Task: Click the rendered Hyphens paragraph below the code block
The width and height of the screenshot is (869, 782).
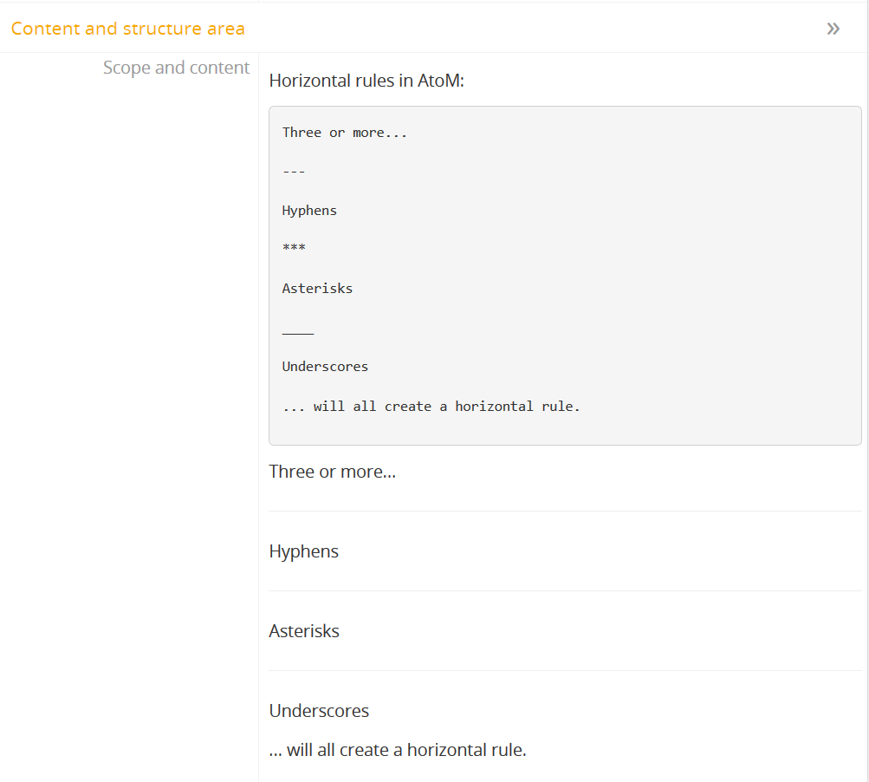Action: click(304, 551)
